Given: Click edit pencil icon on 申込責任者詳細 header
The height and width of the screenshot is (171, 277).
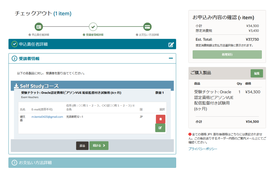Looking at the screenshot, I should (x=171, y=45).
